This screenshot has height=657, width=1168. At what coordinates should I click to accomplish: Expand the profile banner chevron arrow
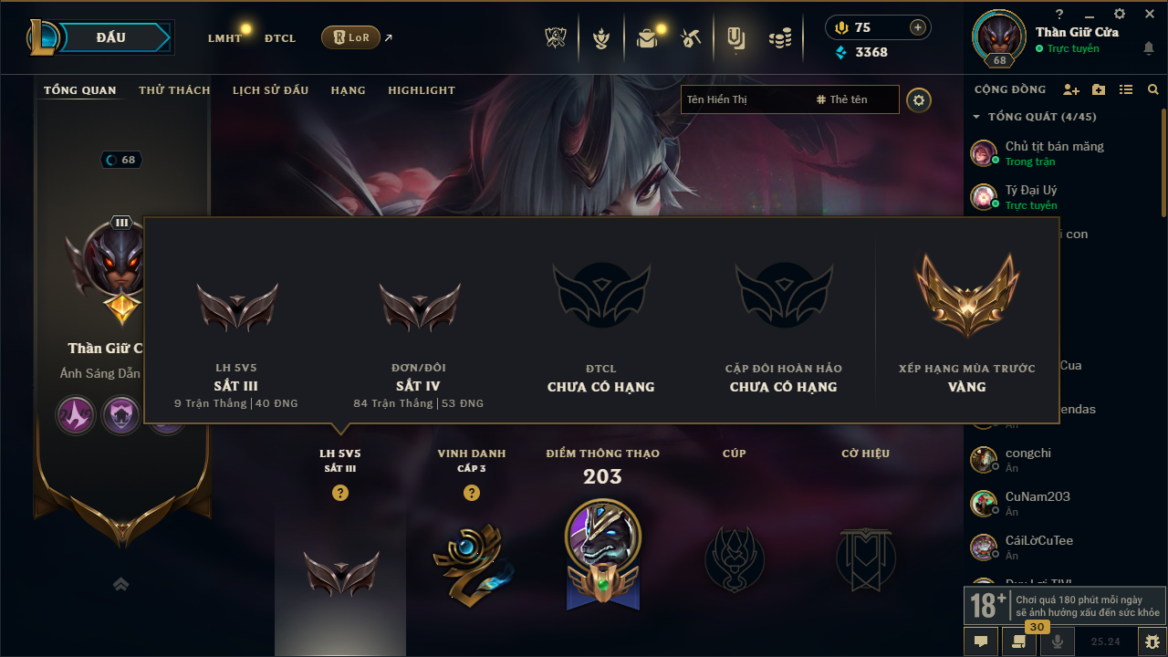pyautogui.click(x=120, y=584)
